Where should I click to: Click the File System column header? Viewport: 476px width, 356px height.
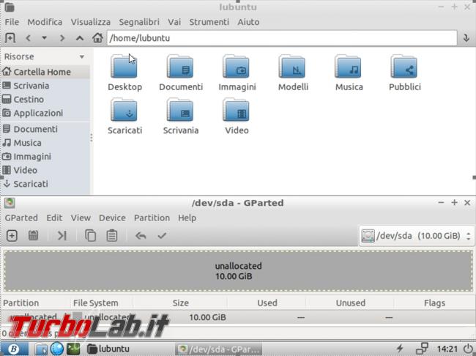click(101, 303)
